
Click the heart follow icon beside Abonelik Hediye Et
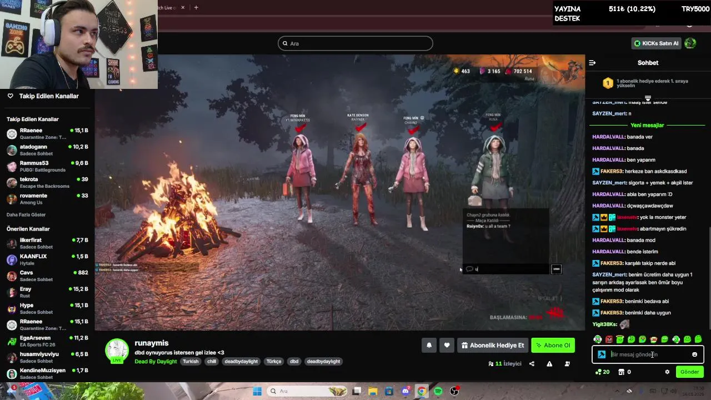(x=447, y=345)
